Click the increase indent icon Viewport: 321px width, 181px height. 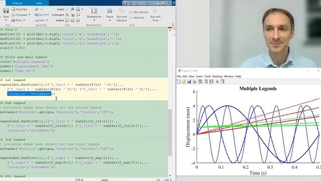pyautogui.click(x=72, y=20)
